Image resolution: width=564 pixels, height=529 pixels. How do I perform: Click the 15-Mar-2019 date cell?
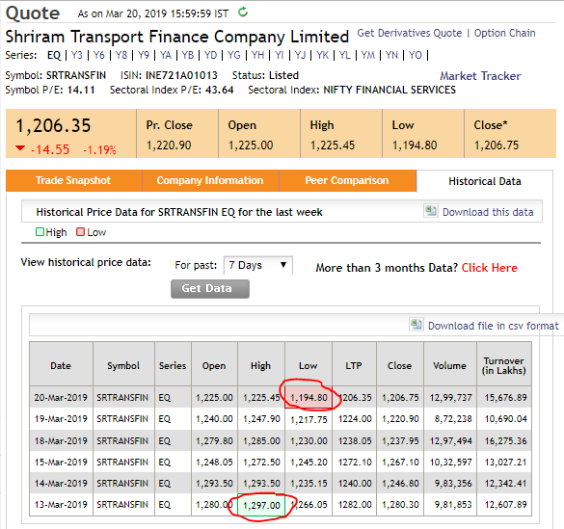(61, 462)
